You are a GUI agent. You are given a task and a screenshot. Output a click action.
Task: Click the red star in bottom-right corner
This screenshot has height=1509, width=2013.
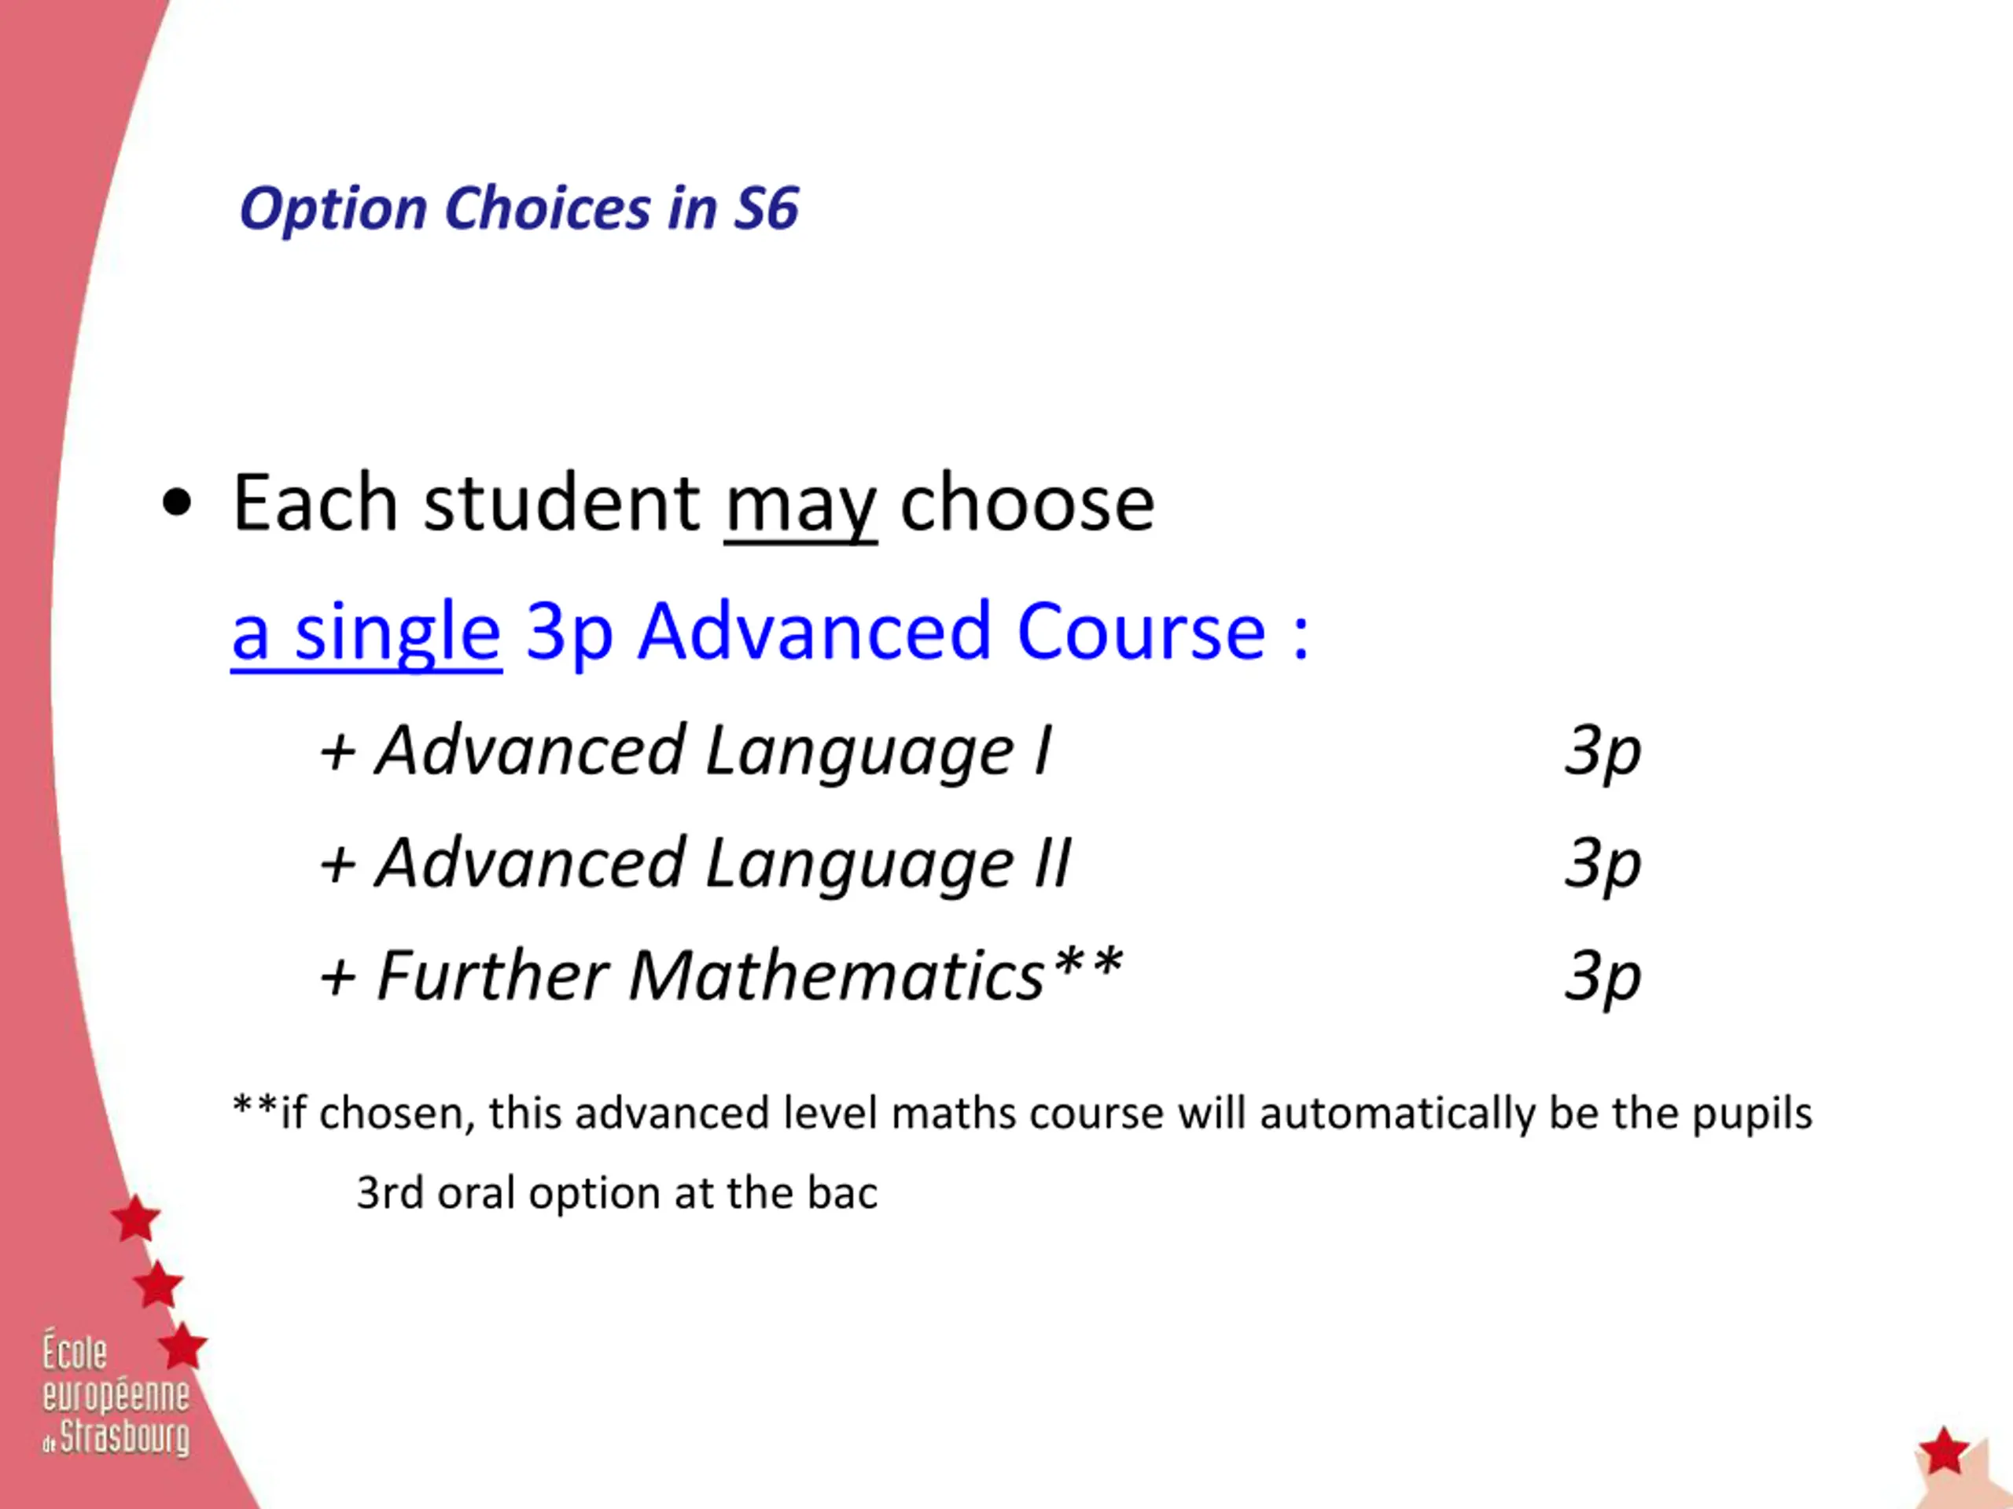coord(1944,1450)
